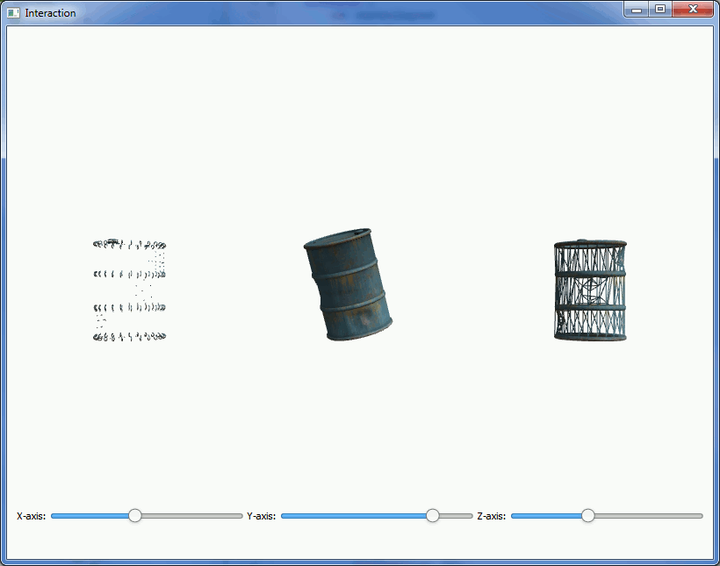Minimize the Interaction window
Viewport: 720px width, 566px height.
coord(638,10)
